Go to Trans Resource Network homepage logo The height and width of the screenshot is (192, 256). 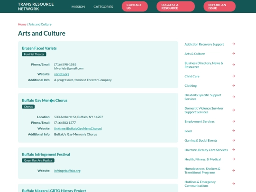coord(36,7)
